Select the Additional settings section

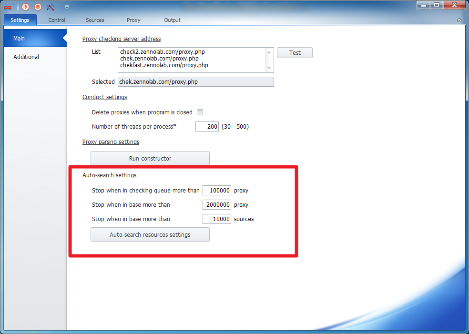pyautogui.click(x=35, y=57)
